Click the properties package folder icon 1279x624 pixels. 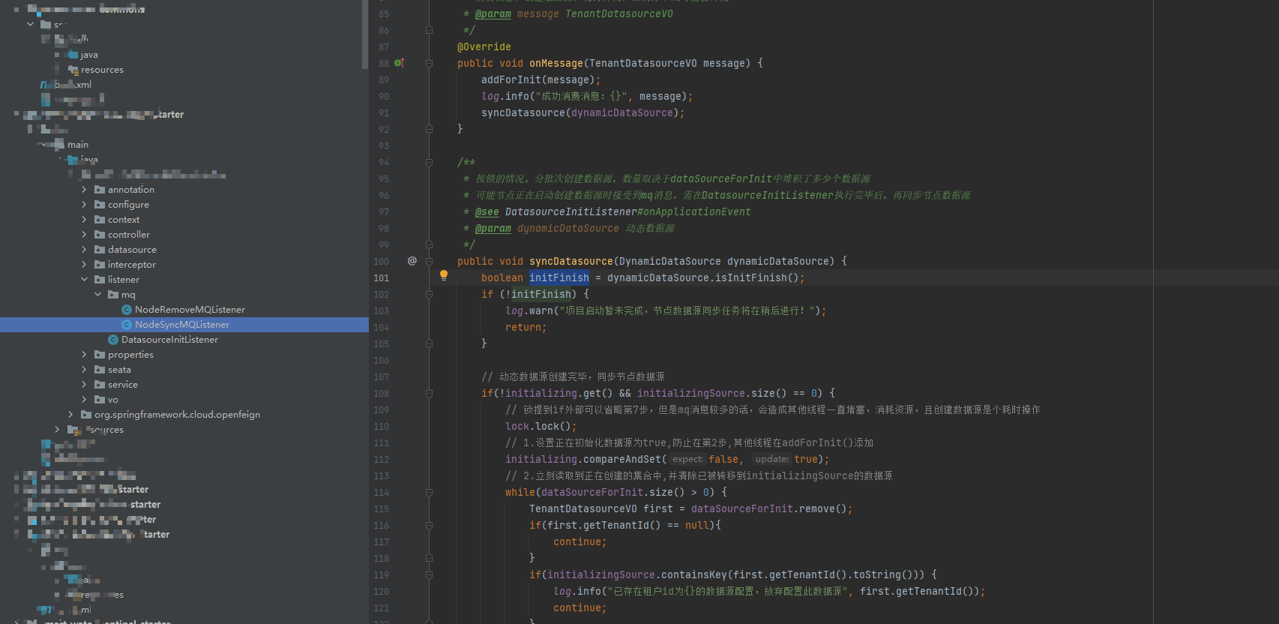pos(100,355)
